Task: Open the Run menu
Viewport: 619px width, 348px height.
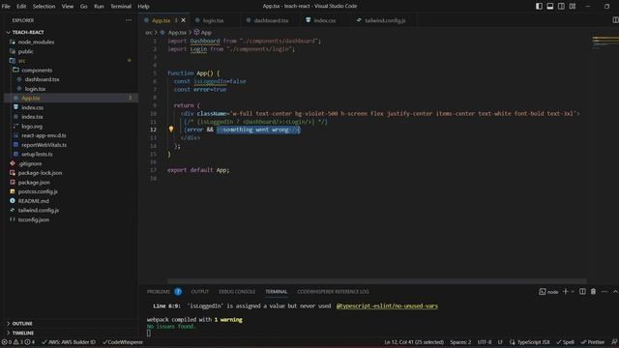Action: click(99, 7)
